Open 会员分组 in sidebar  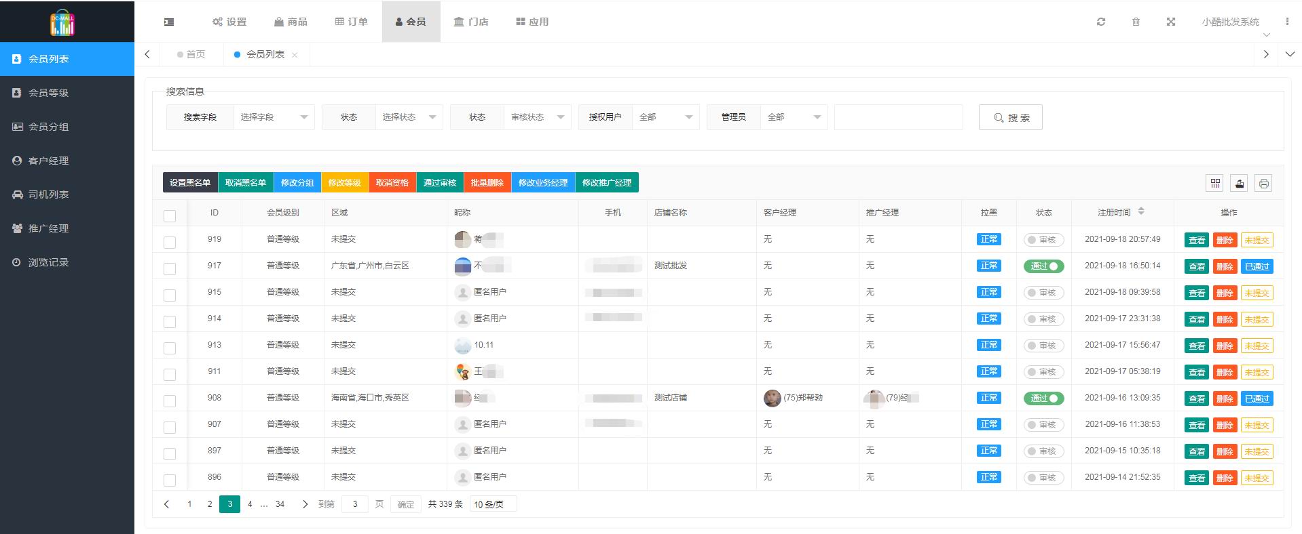pyautogui.click(x=67, y=127)
